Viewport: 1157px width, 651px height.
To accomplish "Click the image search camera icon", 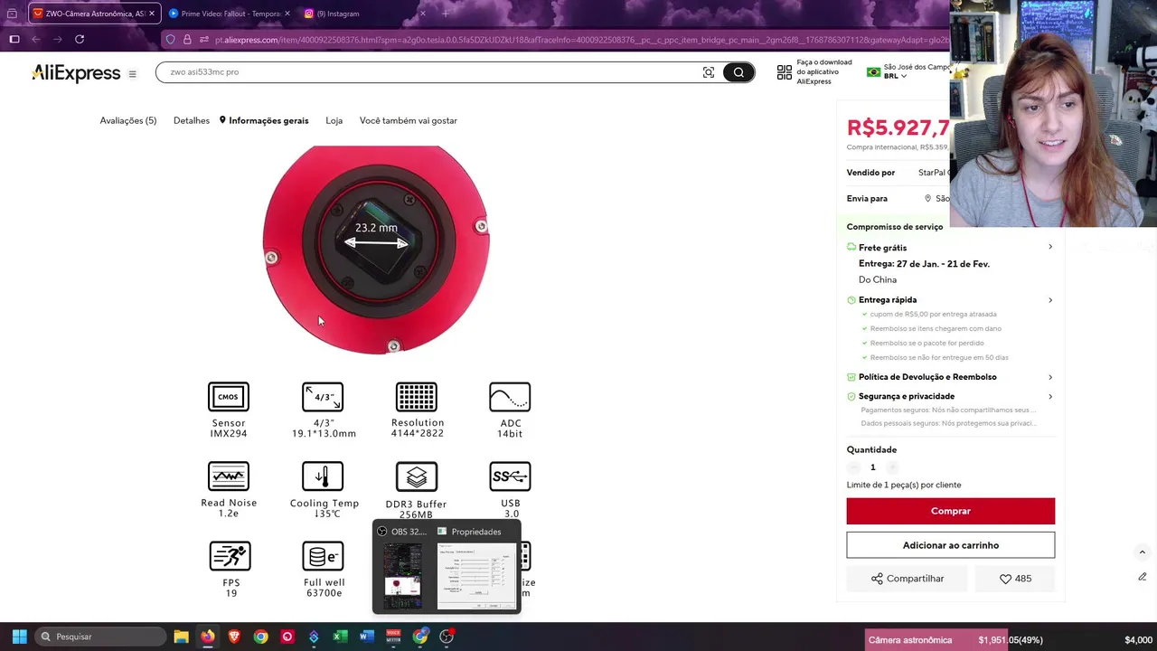I will [x=709, y=72].
